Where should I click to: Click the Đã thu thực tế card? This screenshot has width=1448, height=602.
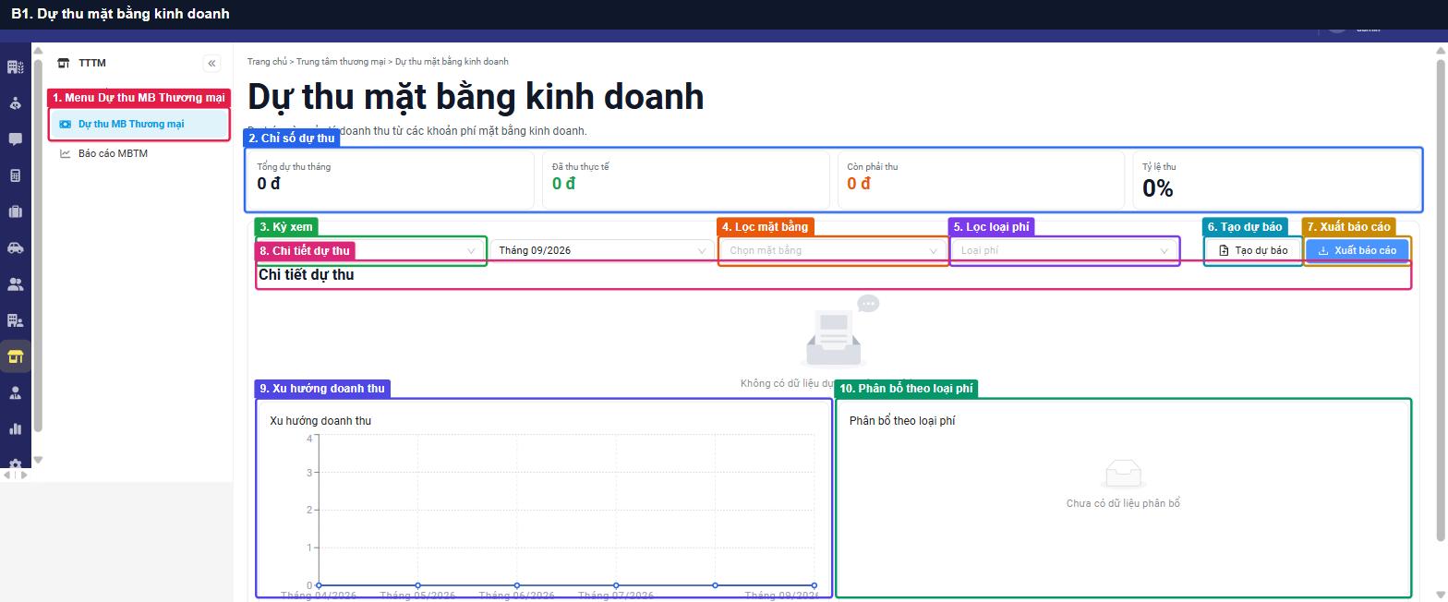686,179
